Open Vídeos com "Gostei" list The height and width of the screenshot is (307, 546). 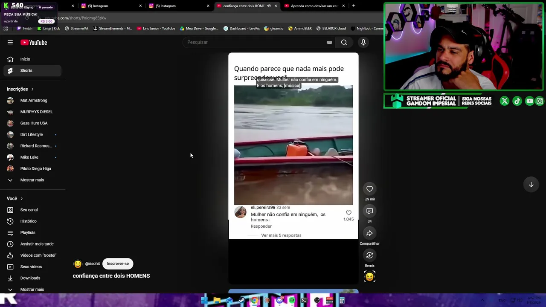tap(32, 255)
